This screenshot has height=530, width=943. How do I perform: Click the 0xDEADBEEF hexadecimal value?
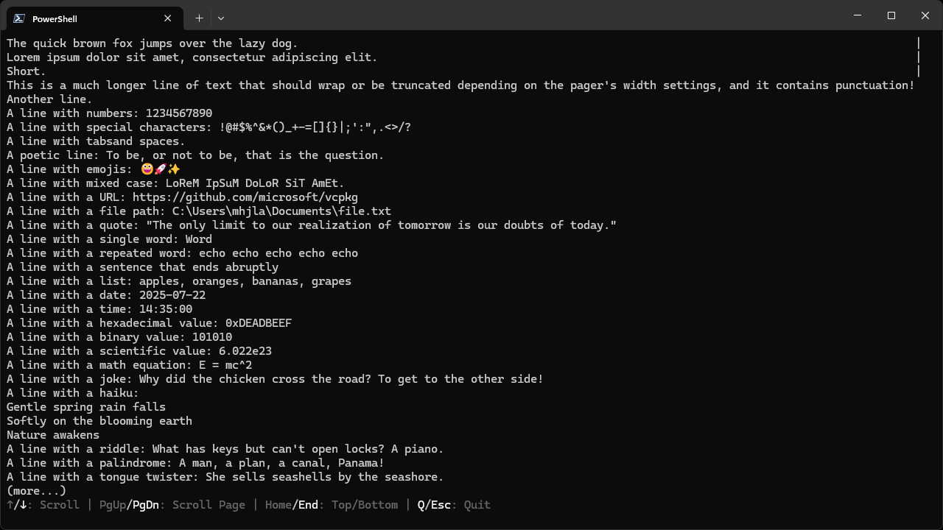coord(259,323)
